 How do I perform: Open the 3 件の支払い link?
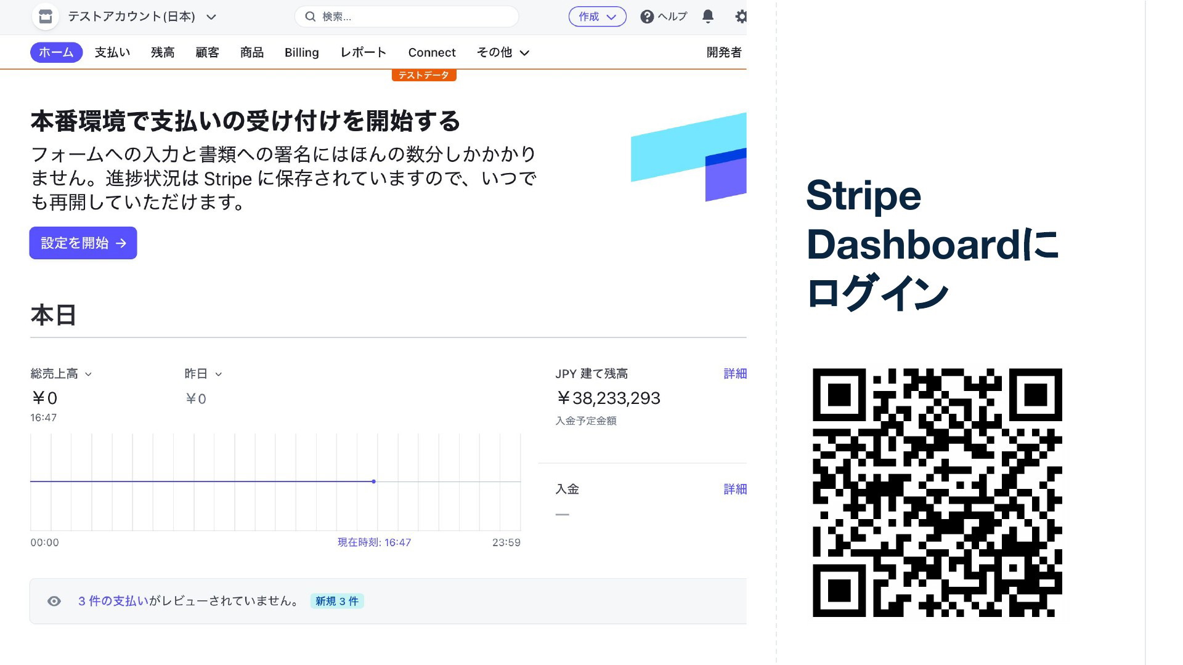click(113, 601)
